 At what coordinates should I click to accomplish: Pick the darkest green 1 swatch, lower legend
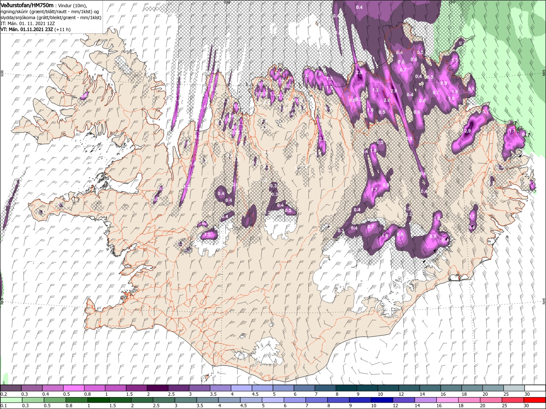[x=98, y=400]
